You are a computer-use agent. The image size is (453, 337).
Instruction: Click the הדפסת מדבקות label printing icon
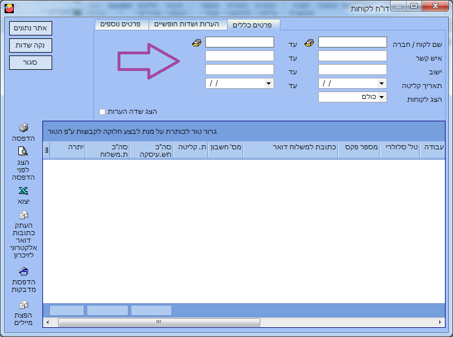click(24, 271)
